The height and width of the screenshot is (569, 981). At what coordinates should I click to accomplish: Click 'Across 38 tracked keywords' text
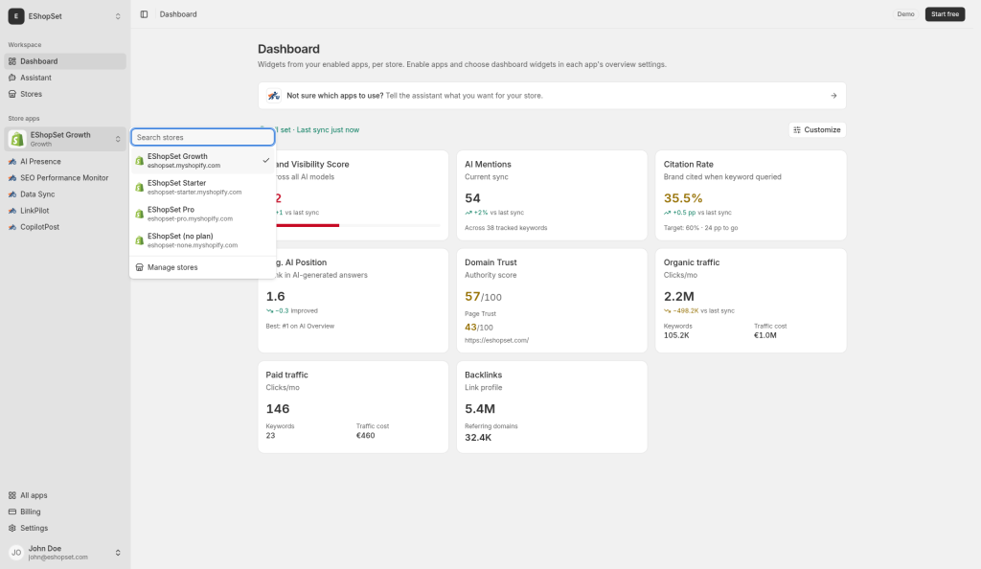coord(506,228)
